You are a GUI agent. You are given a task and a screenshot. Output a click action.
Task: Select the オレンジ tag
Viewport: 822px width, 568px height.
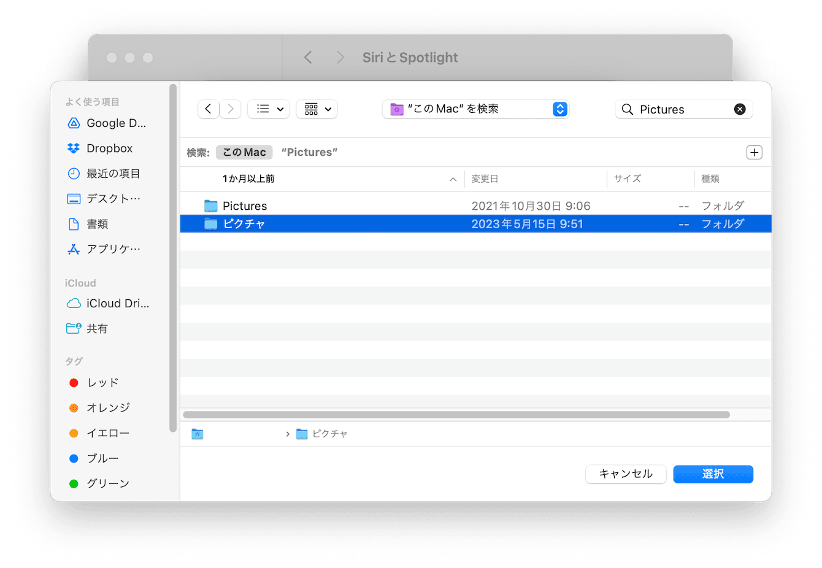[x=99, y=408]
